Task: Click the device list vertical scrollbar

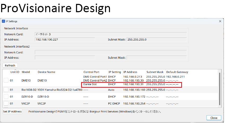Action: coord(220,89)
